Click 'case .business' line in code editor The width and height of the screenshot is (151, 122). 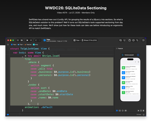(60, 72)
